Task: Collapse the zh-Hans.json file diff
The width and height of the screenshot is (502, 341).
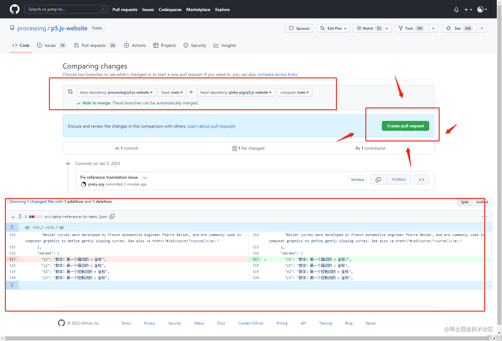Action: (x=13, y=217)
